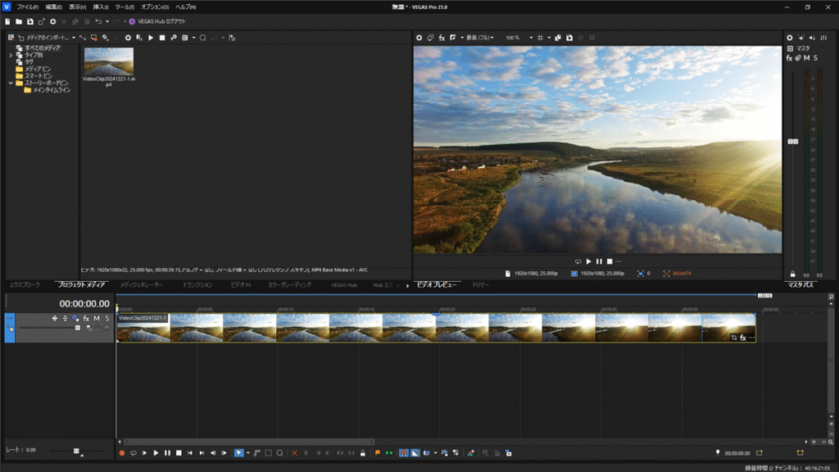Solo the video track with S button

107,318
